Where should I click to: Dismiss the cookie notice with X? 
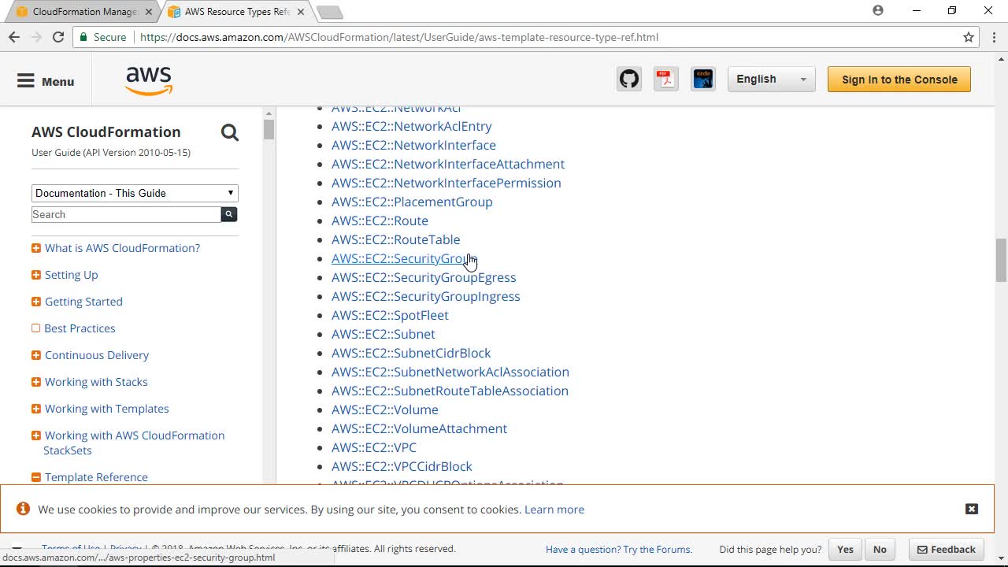972,509
